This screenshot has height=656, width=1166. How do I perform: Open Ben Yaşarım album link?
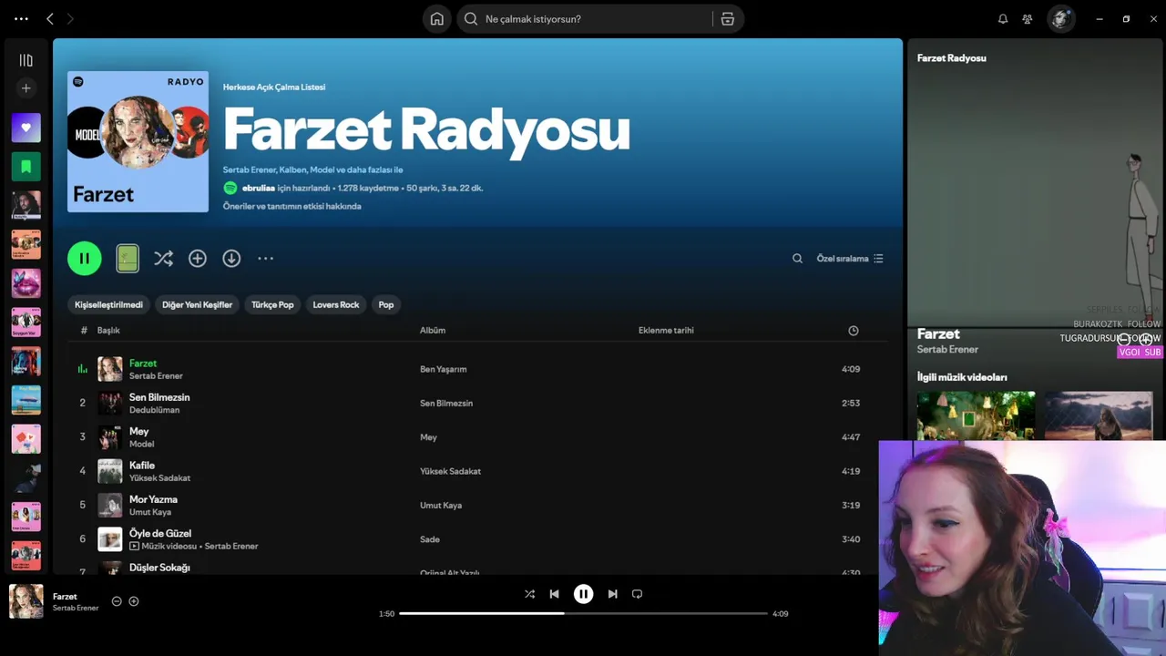click(443, 369)
